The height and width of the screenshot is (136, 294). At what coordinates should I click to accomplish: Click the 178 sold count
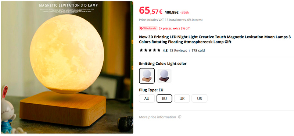click(x=198, y=50)
